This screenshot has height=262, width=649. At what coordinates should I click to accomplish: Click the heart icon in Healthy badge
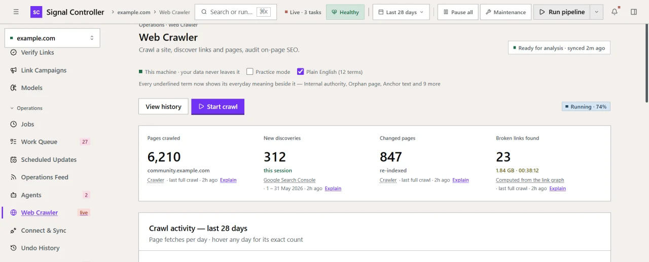tap(334, 12)
